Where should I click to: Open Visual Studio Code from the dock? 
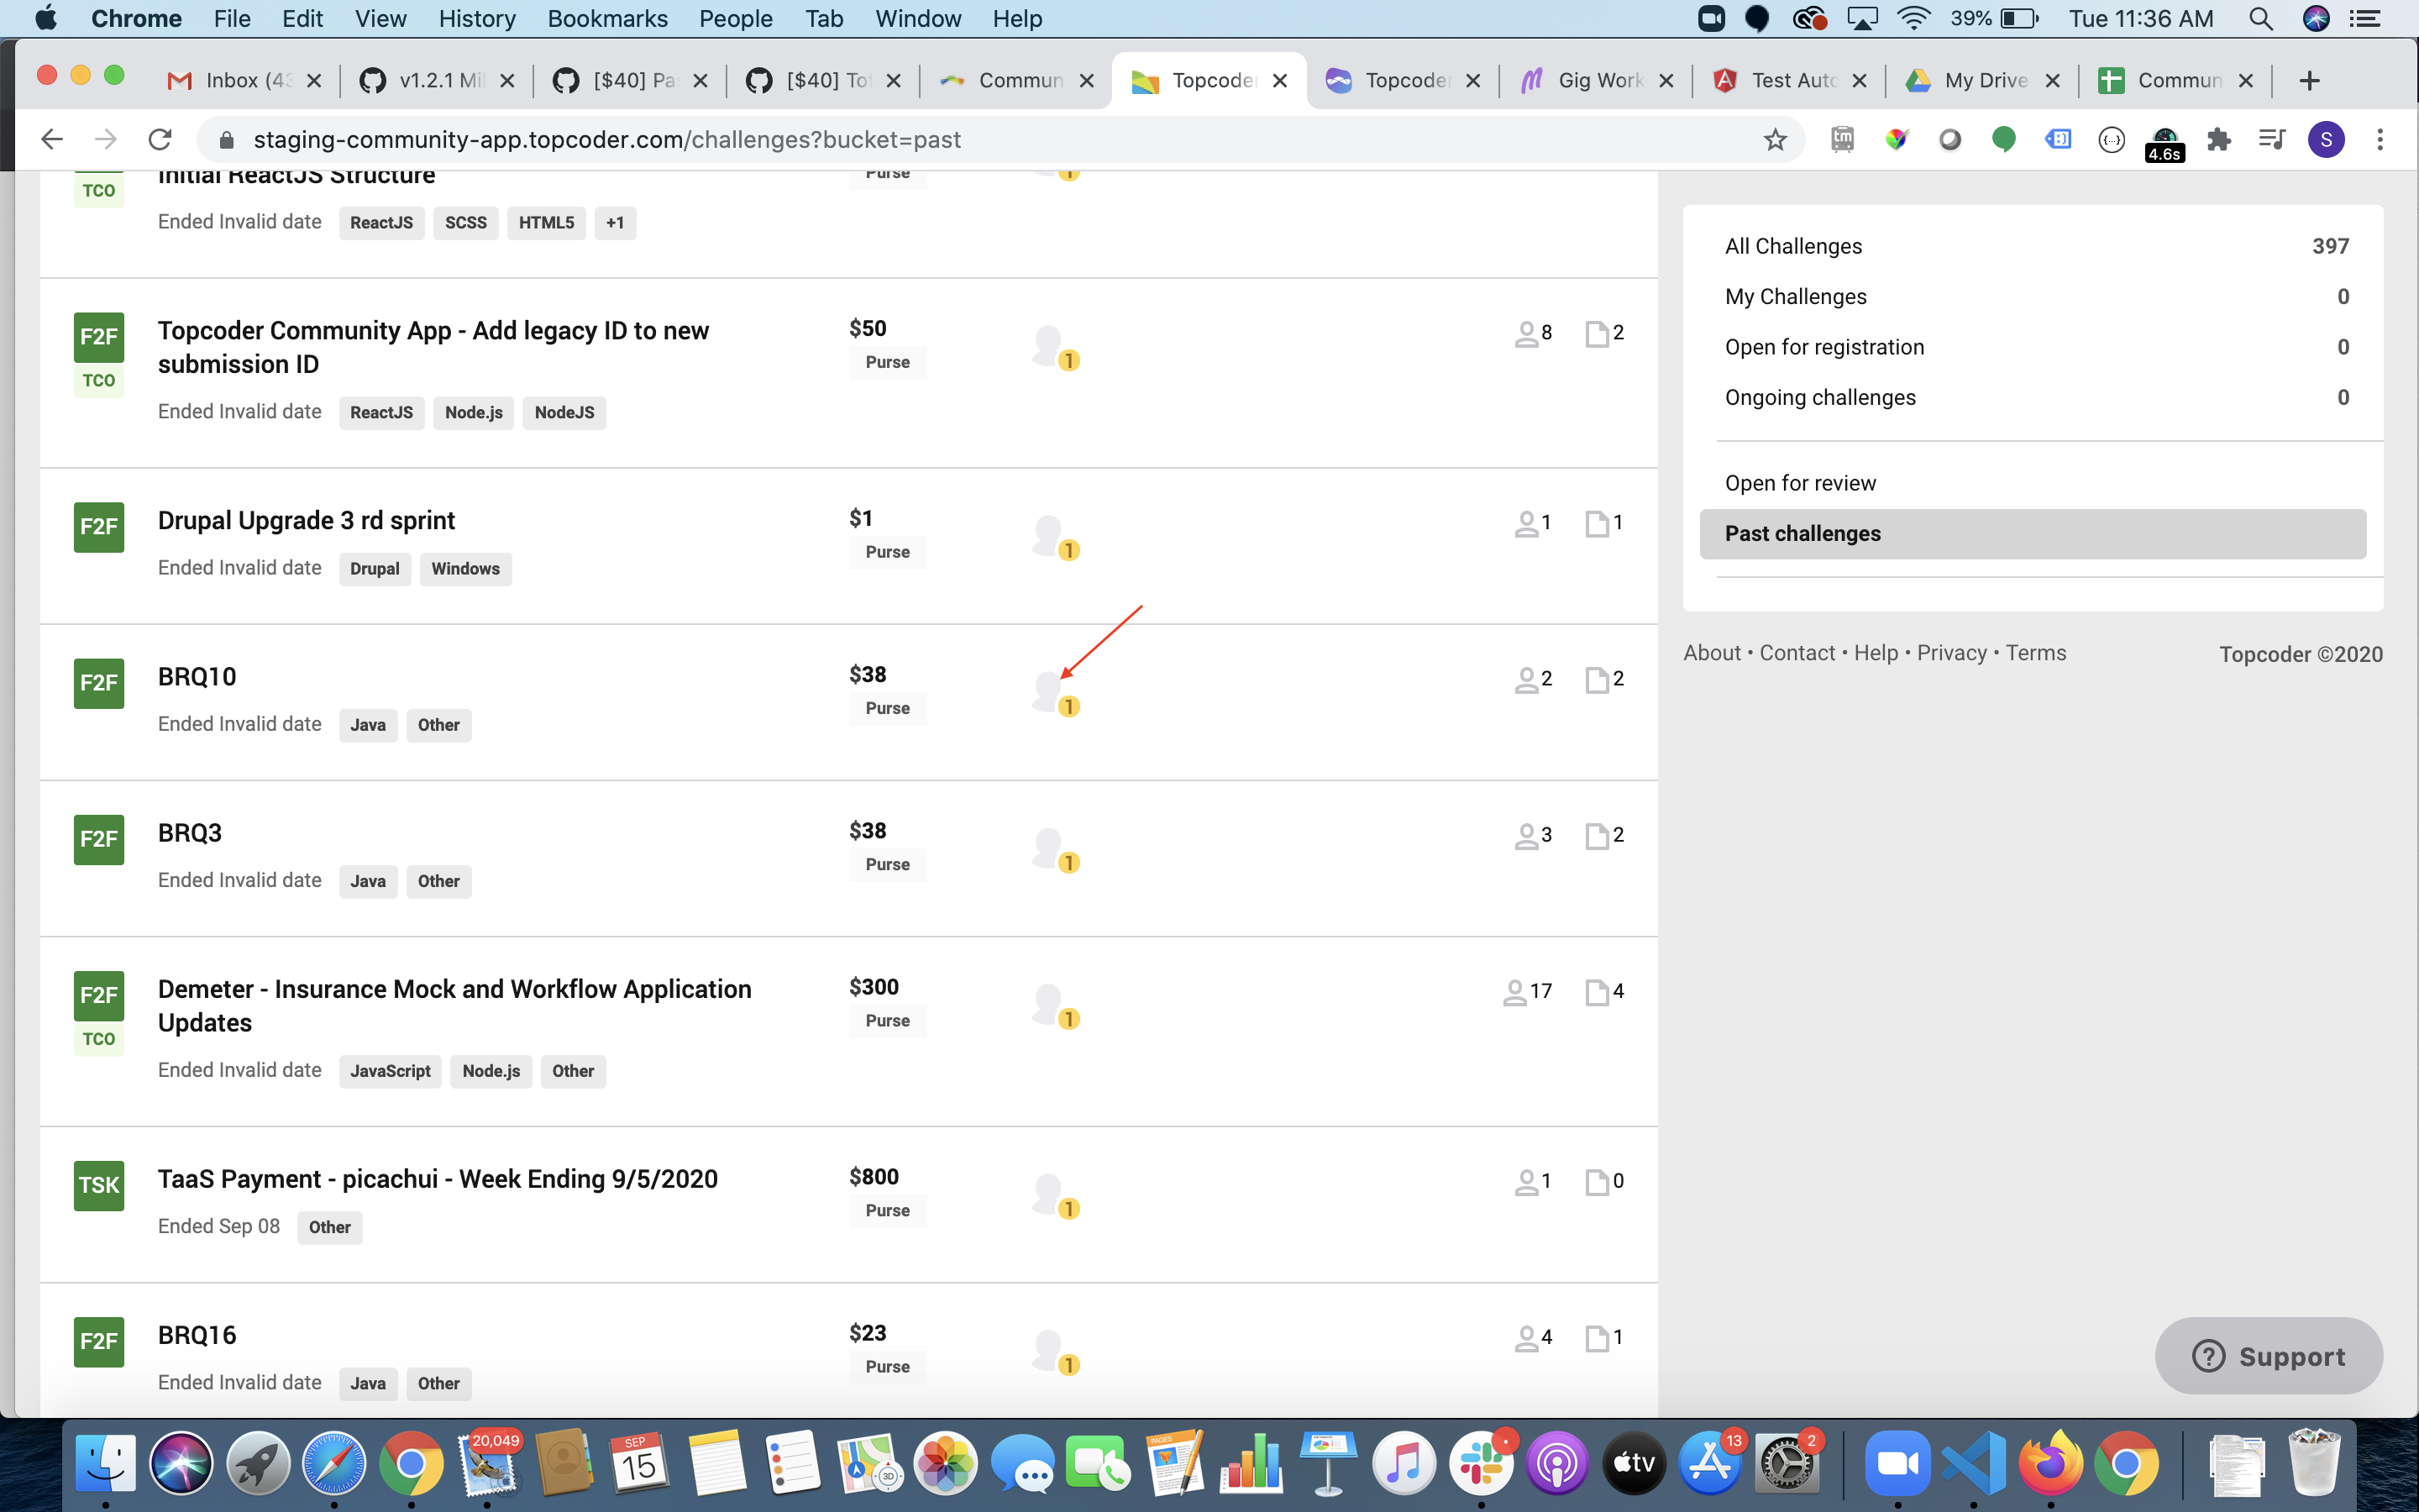pyautogui.click(x=1973, y=1464)
